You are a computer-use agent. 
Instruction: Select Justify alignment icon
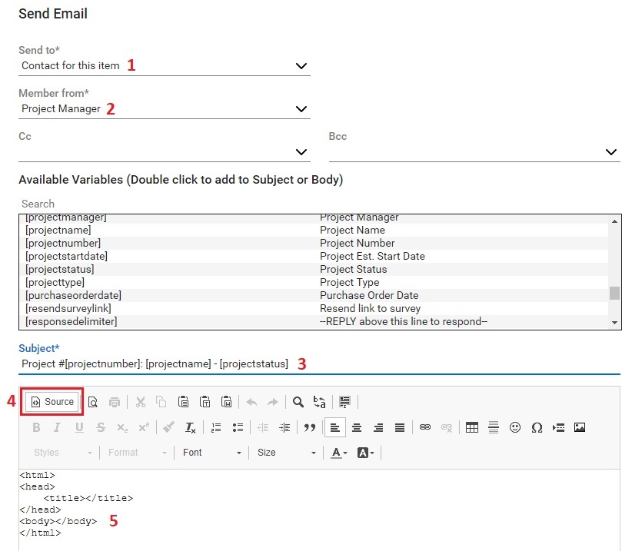tap(400, 427)
